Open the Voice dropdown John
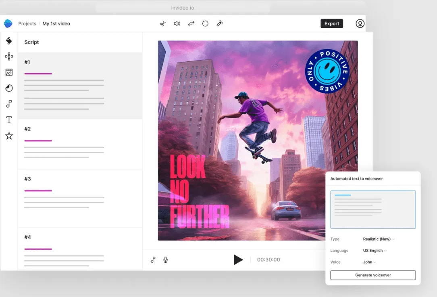 coord(369,262)
